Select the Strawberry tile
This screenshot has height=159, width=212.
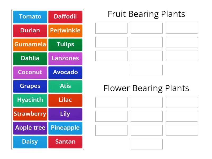pyautogui.click(x=30, y=114)
